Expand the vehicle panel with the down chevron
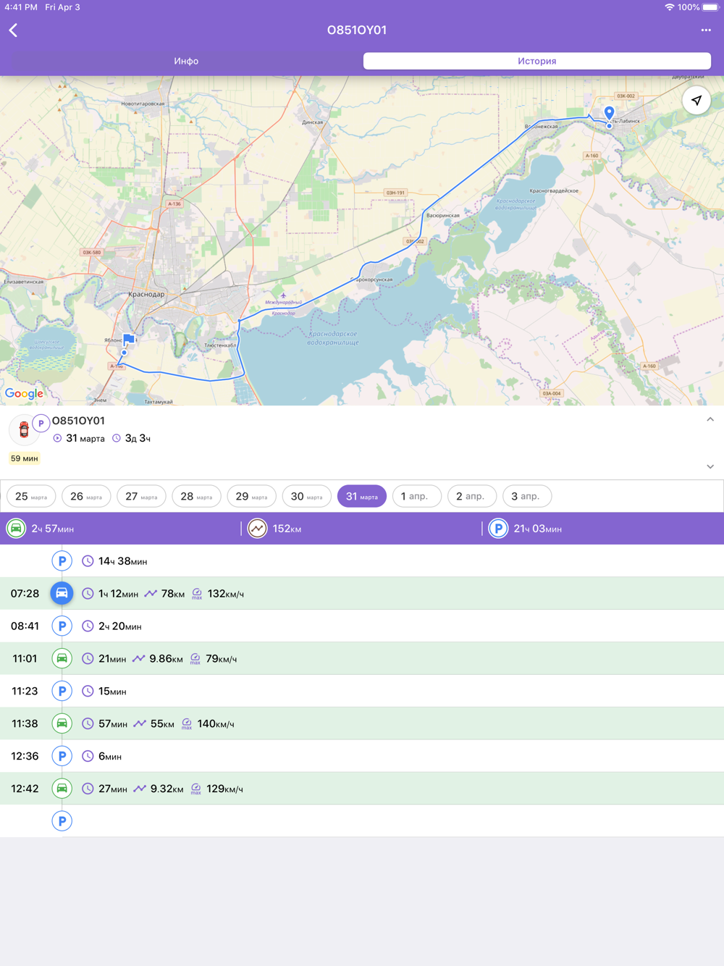Viewport: 724px width, 966px height. click(710, 466)
